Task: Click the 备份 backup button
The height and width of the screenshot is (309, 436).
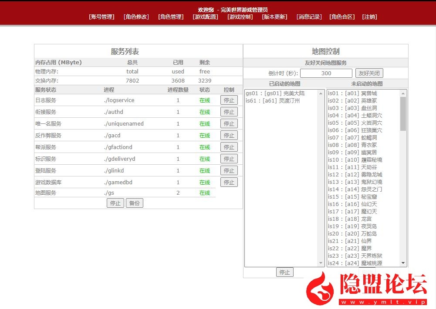Action: (x=134, y=203)
